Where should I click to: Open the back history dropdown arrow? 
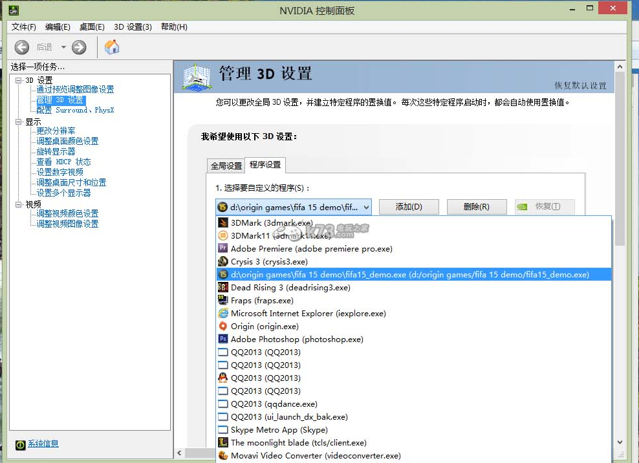63,47
